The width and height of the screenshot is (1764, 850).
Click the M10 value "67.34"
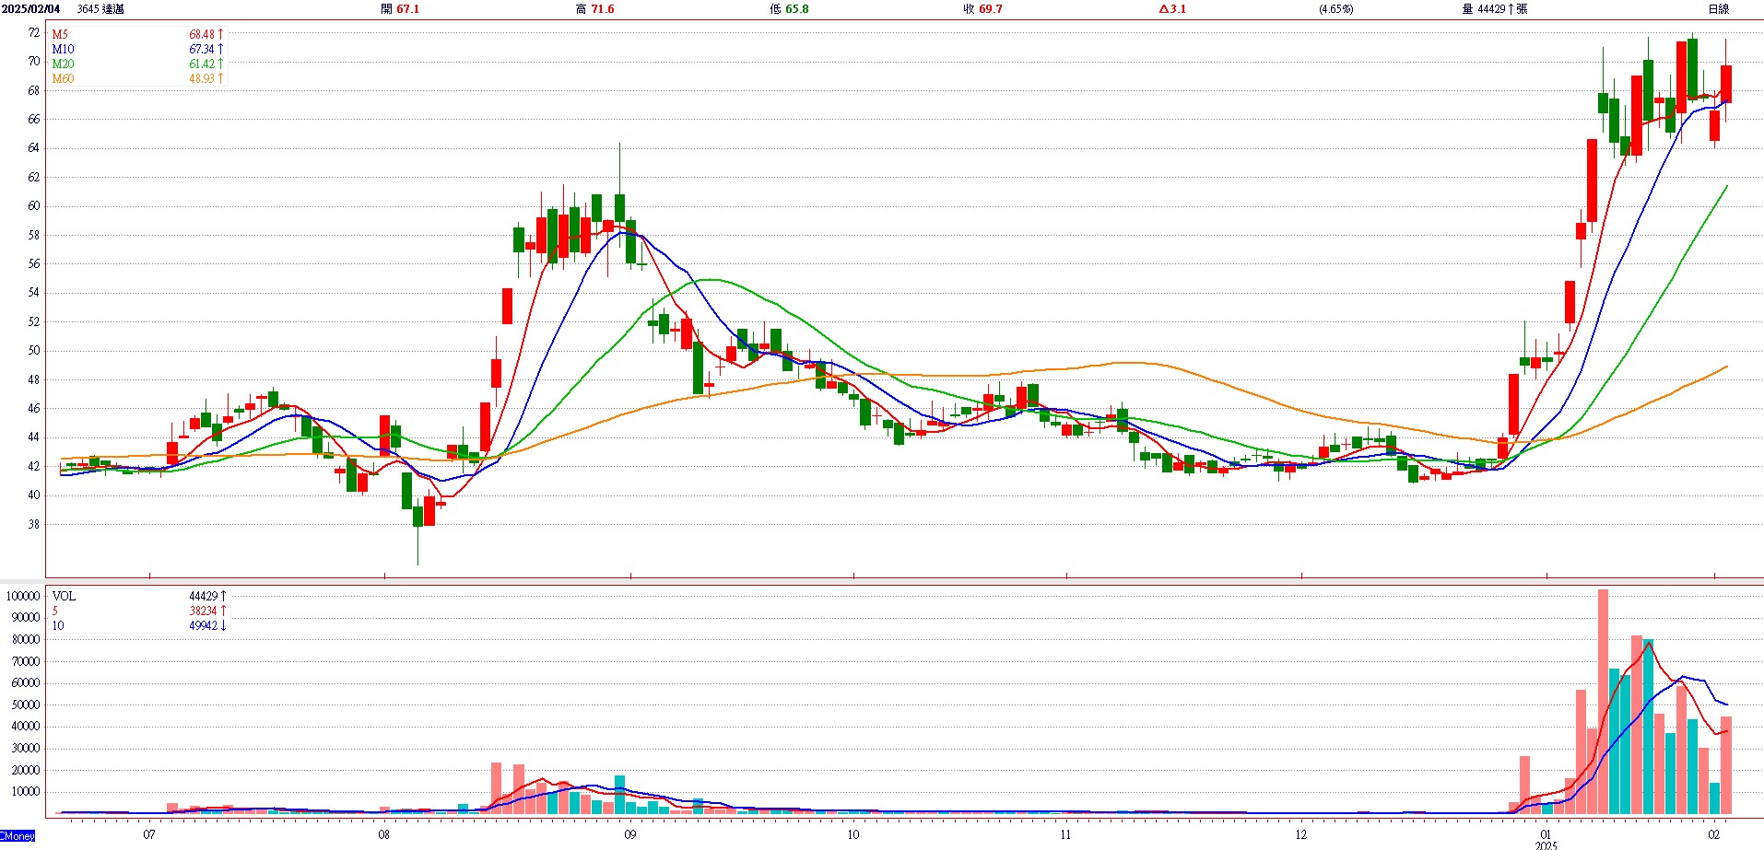tap(202, 50)
